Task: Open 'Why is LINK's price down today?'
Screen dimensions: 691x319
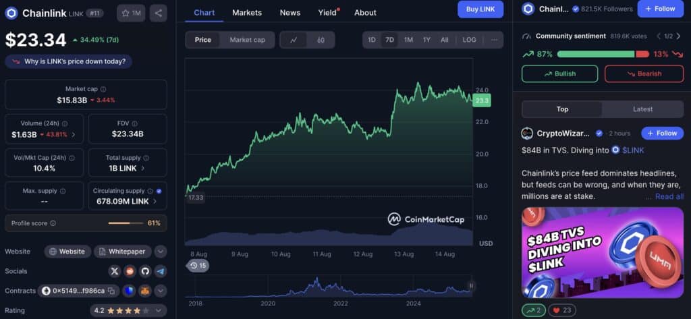Action: [68, 61]
